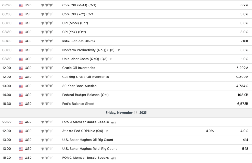Click the P icon next to Atlanta Fed GDPNow
Viewport: 252px width, 163px height.
[107, 131]
